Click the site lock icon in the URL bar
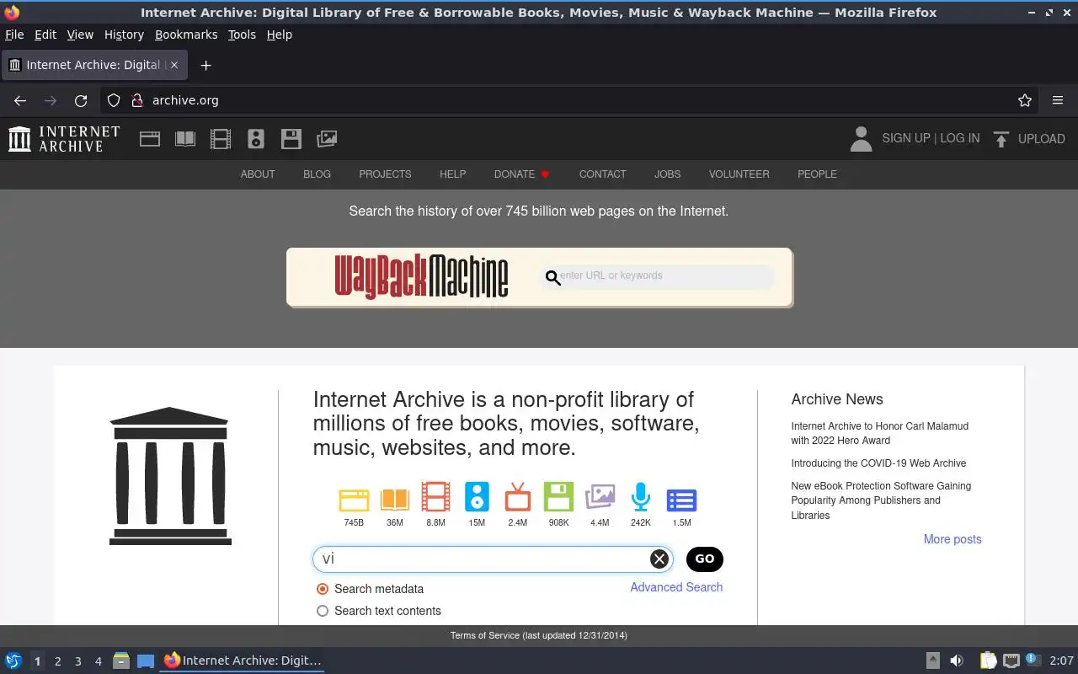The image size is (1078, 674). click(137, 100)
